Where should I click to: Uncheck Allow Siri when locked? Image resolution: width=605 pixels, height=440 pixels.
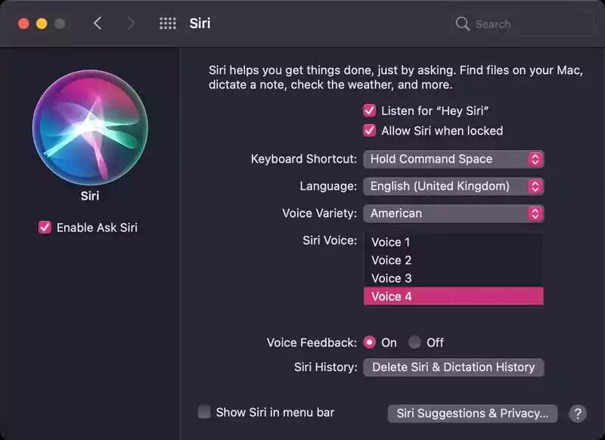coord(369,130)
